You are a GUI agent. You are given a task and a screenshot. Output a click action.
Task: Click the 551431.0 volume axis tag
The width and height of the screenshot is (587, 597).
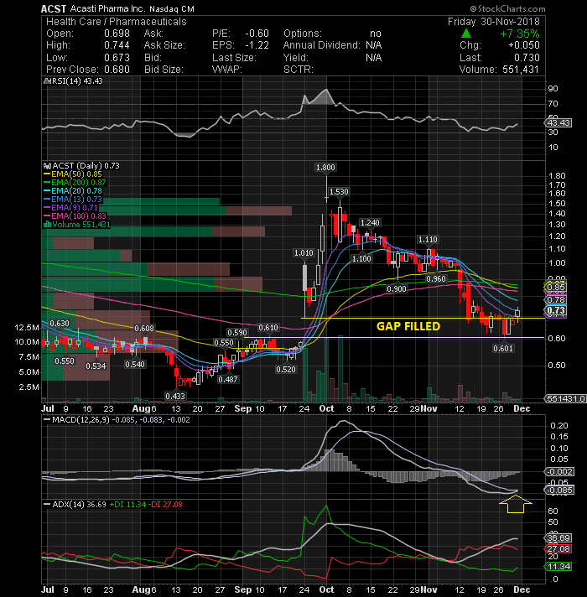click(x=566, y=398)
